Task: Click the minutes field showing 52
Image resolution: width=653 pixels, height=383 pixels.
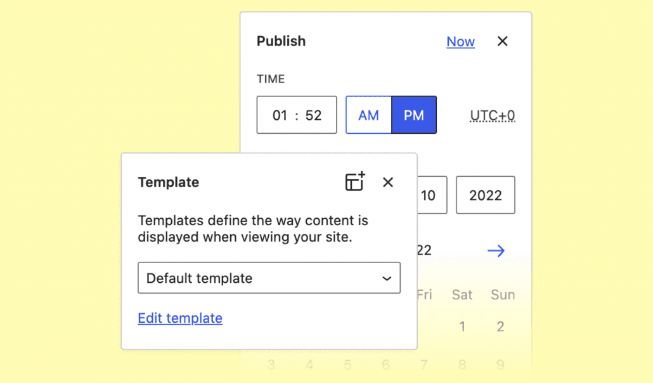Action: click(x=313, y=115)
